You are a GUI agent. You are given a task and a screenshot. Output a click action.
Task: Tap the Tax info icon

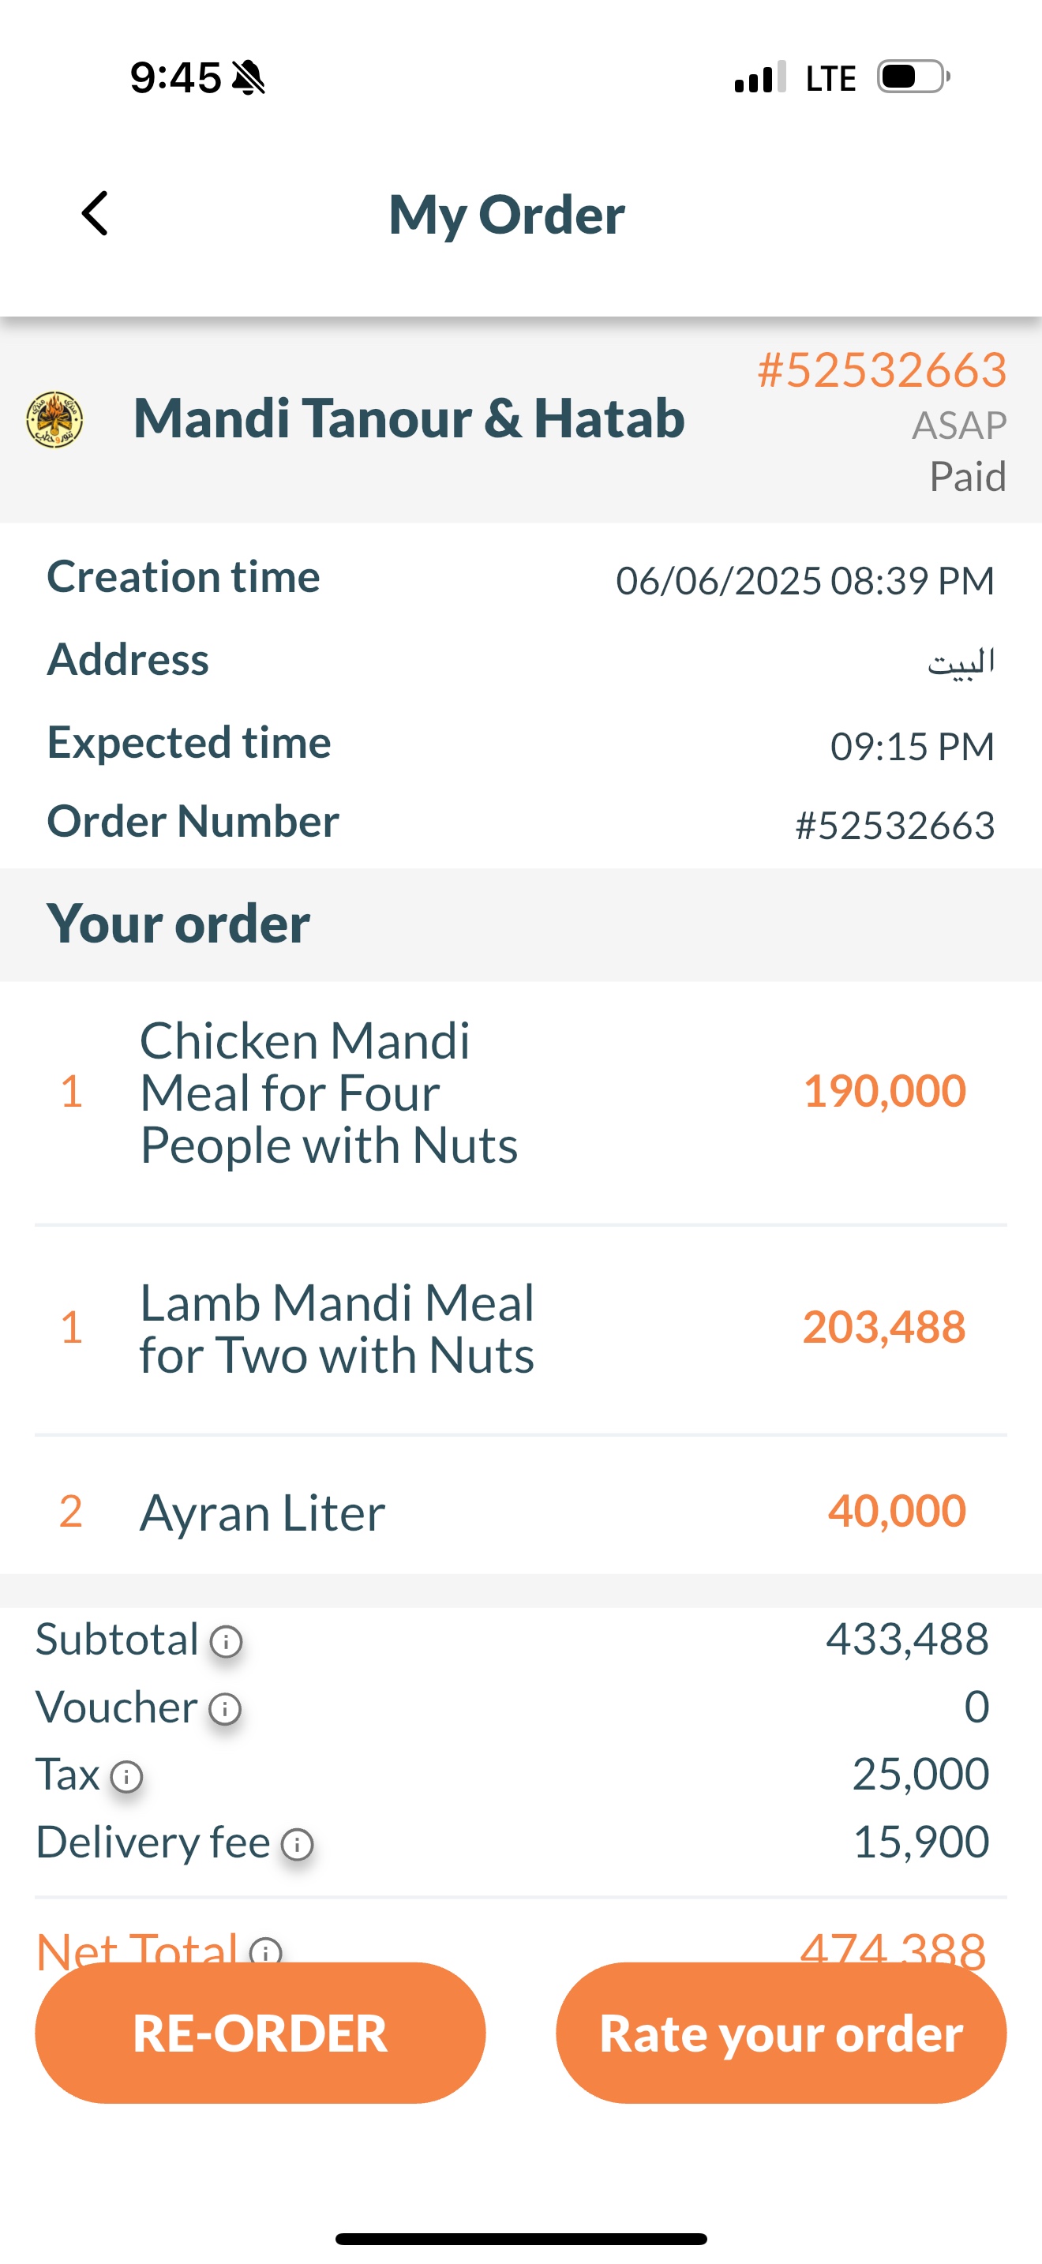(126, 1776)
